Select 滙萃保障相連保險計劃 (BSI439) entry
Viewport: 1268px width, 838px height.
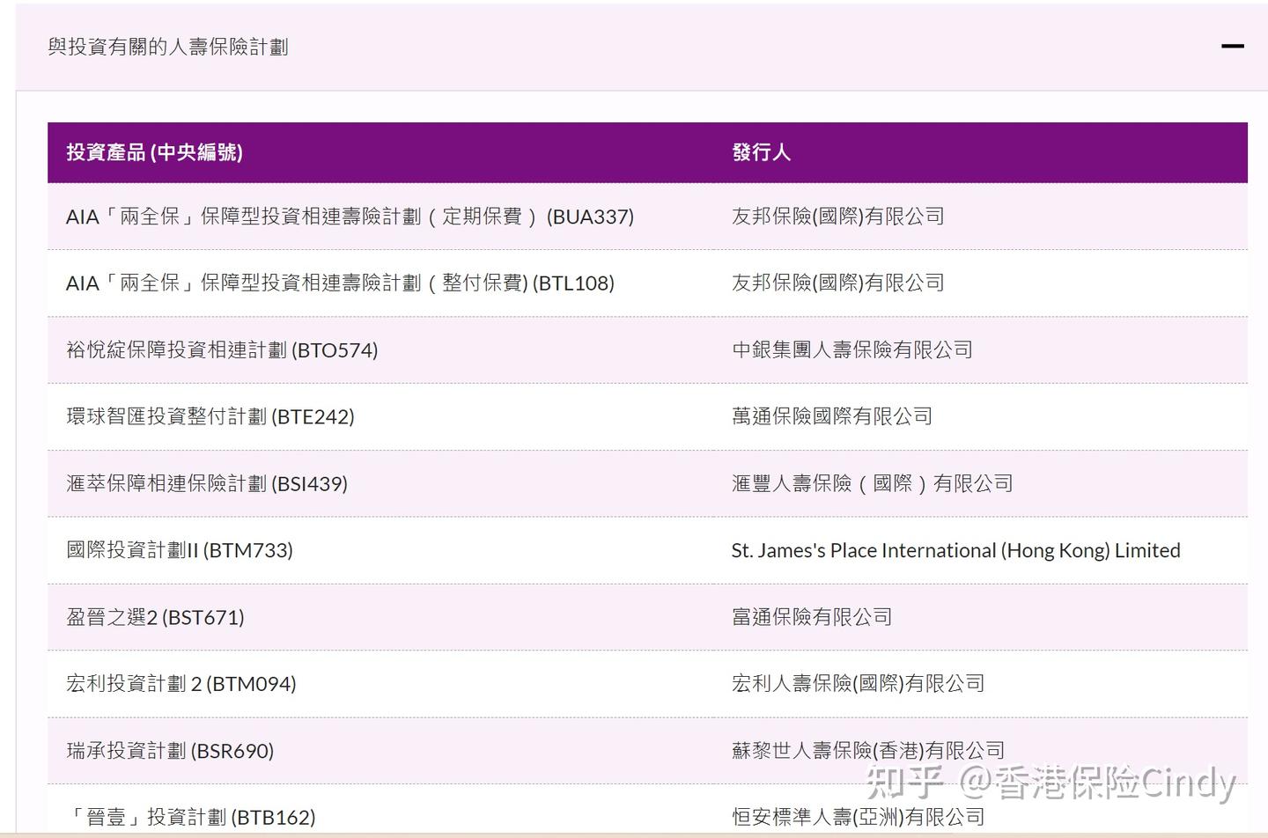tap(207, 483)
